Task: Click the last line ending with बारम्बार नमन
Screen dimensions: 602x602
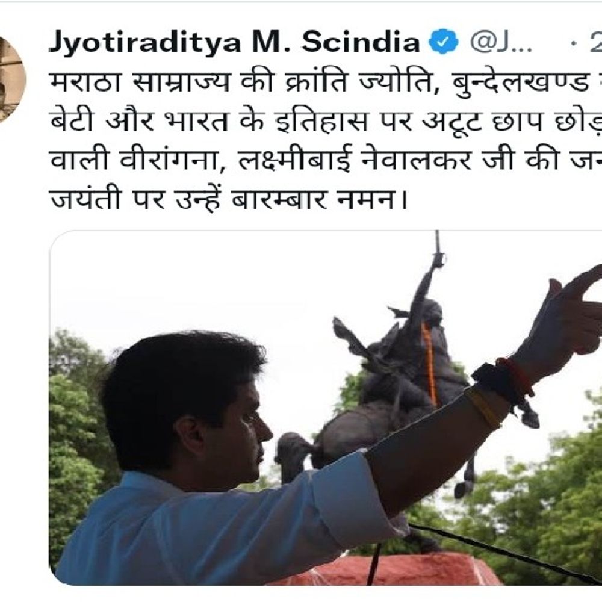Action: coord(228,200)
